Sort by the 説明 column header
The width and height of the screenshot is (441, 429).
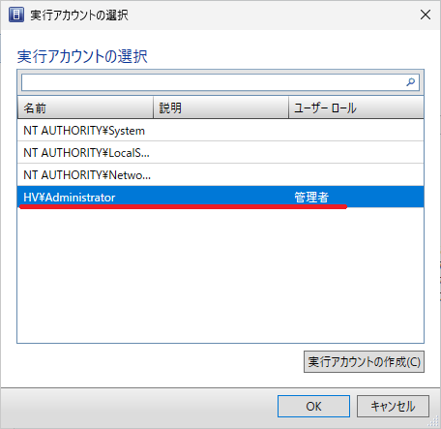[x=220, y=107]
